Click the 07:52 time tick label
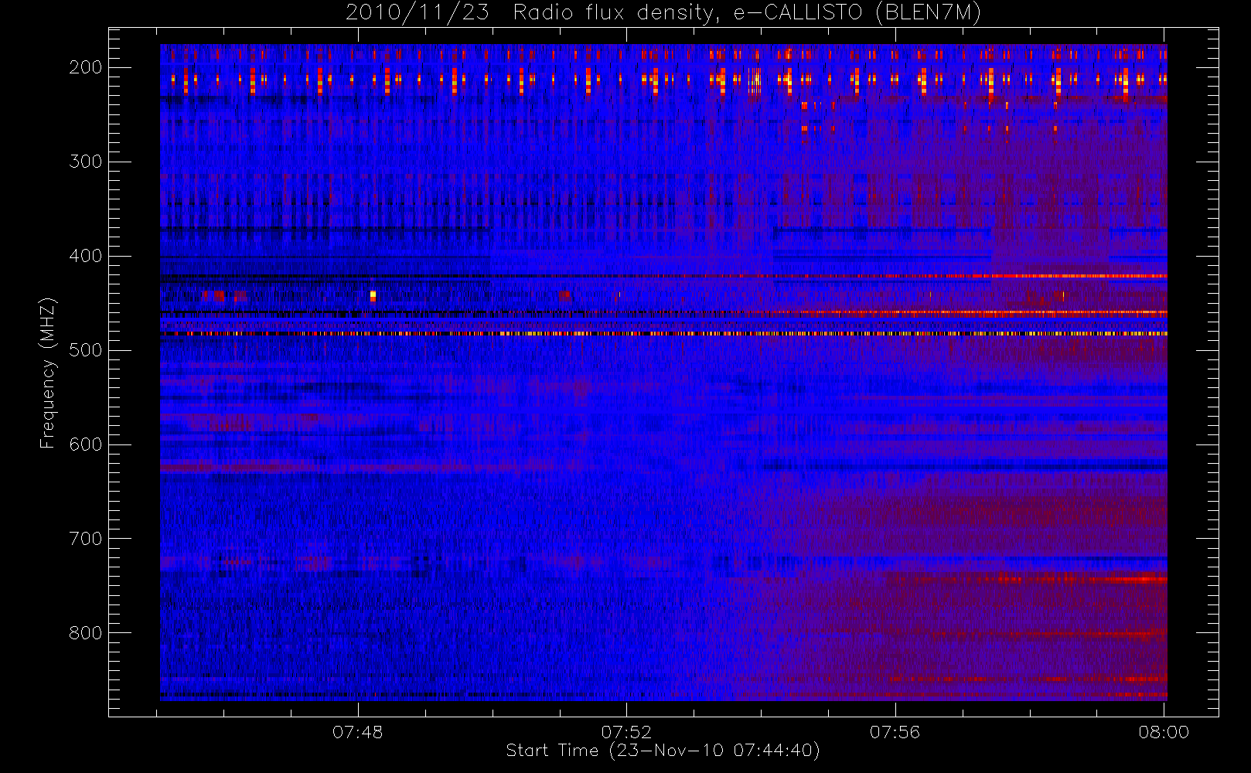 (626, 732)
